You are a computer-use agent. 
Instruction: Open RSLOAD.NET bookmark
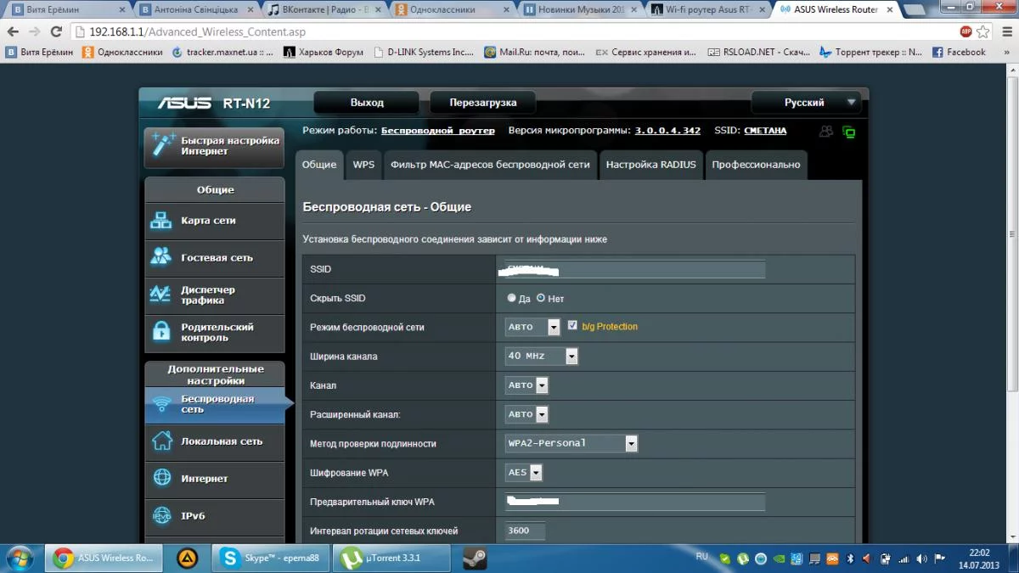click(x=758, y=52)
